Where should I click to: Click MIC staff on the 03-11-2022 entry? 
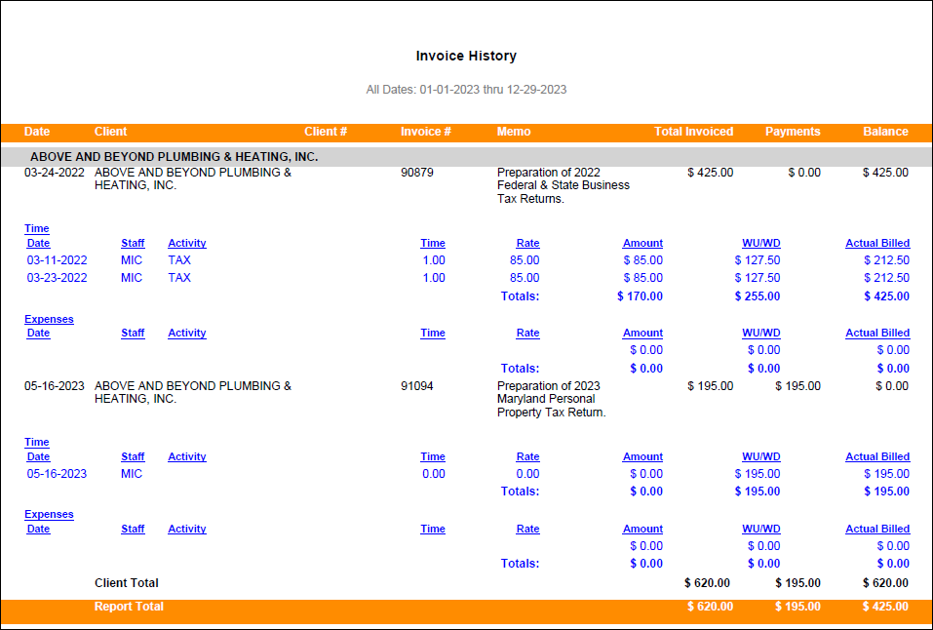click(132, 260)
